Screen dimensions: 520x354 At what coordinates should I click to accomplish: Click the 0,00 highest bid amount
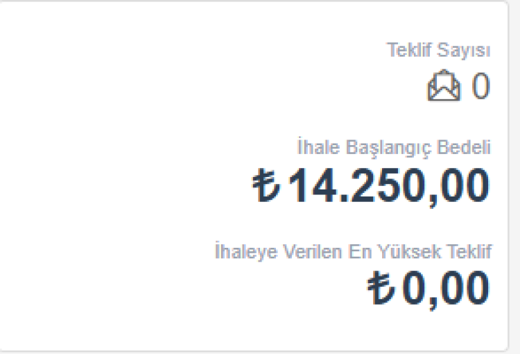445,289
